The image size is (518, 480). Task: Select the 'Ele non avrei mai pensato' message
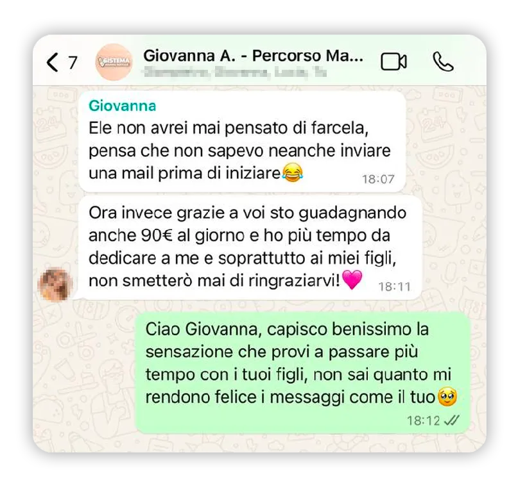pos(242,142)
